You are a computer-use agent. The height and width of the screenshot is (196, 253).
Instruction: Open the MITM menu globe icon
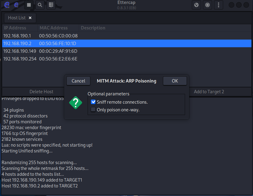click(x=196, y=5)
